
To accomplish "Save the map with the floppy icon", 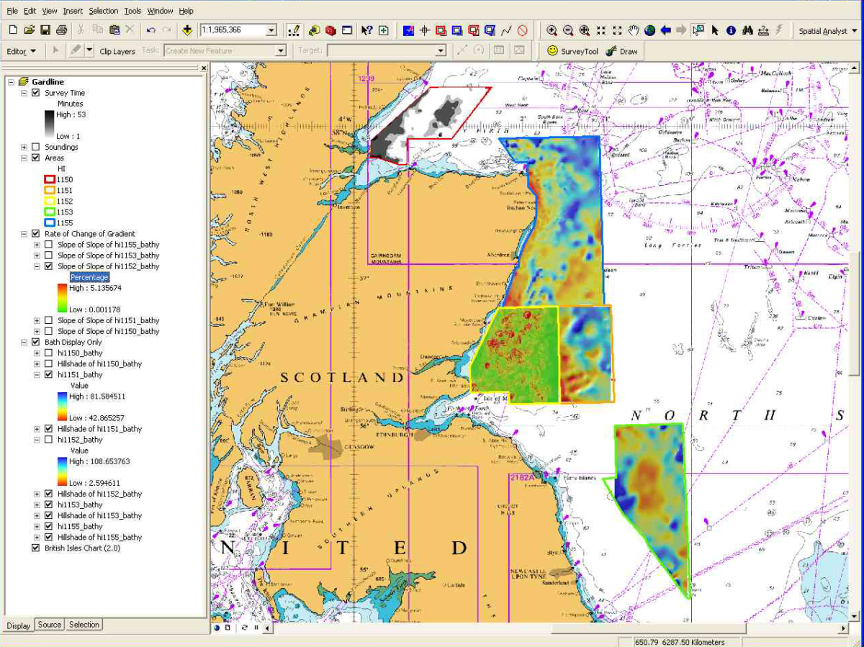I will click(45, 30).
